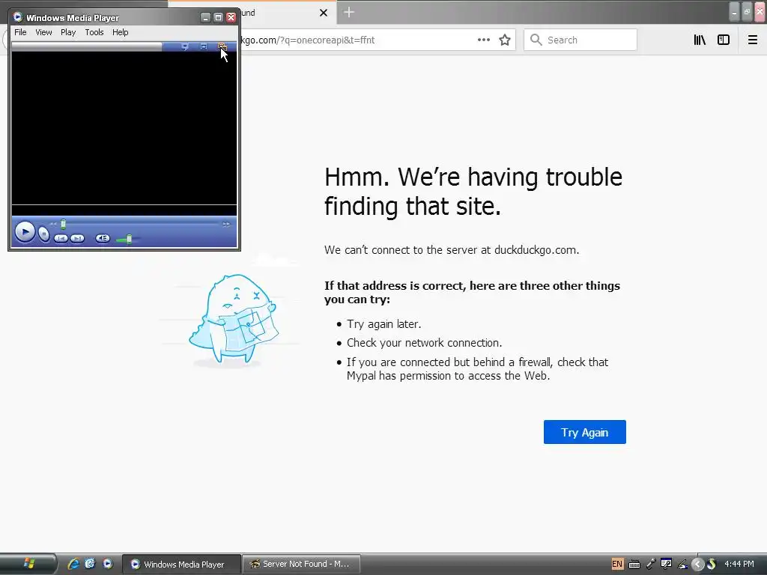
Task: Toggle the browser sidebar icon
Action: 724,40
